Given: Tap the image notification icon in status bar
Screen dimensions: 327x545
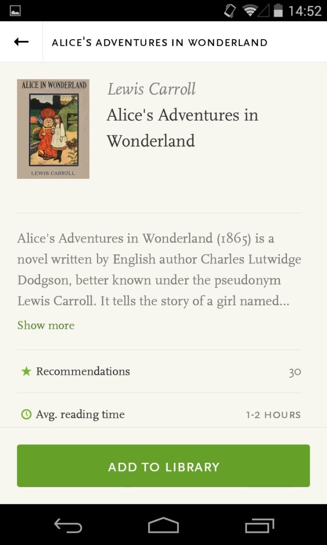Looking at the screenshot, I should pos(15,11).
